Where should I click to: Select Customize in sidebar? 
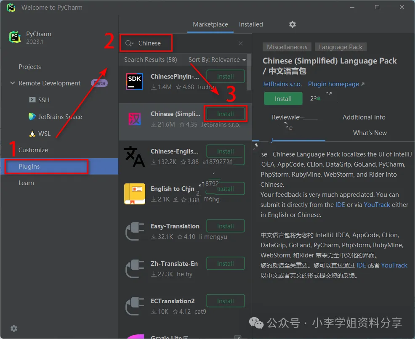pos(33,150)
